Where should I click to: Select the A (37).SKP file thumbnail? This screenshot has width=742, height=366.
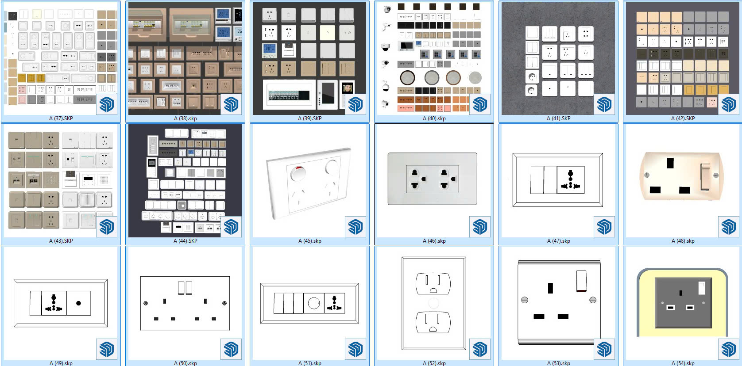(x=61, y=58)
